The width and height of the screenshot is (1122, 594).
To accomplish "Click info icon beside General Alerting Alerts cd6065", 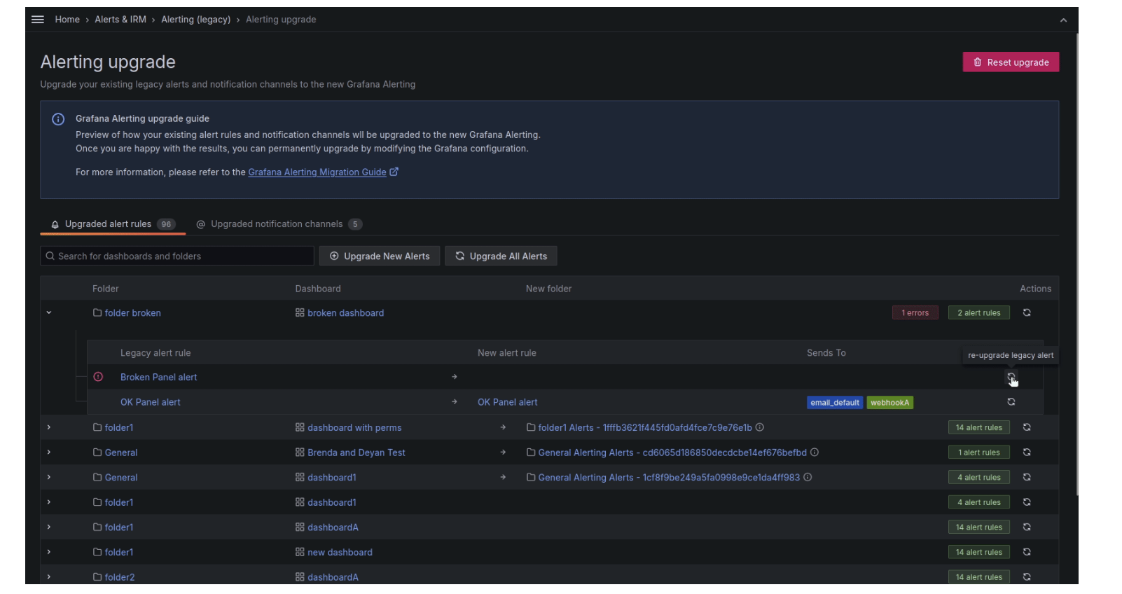I will pyautogui.click(x=815, y=453).
